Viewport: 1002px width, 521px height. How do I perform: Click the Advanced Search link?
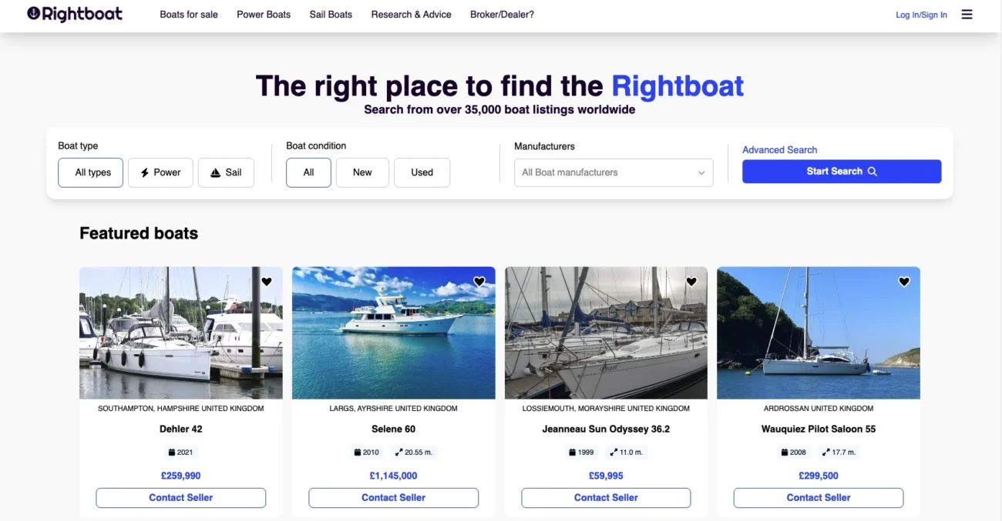click(779, 150)
